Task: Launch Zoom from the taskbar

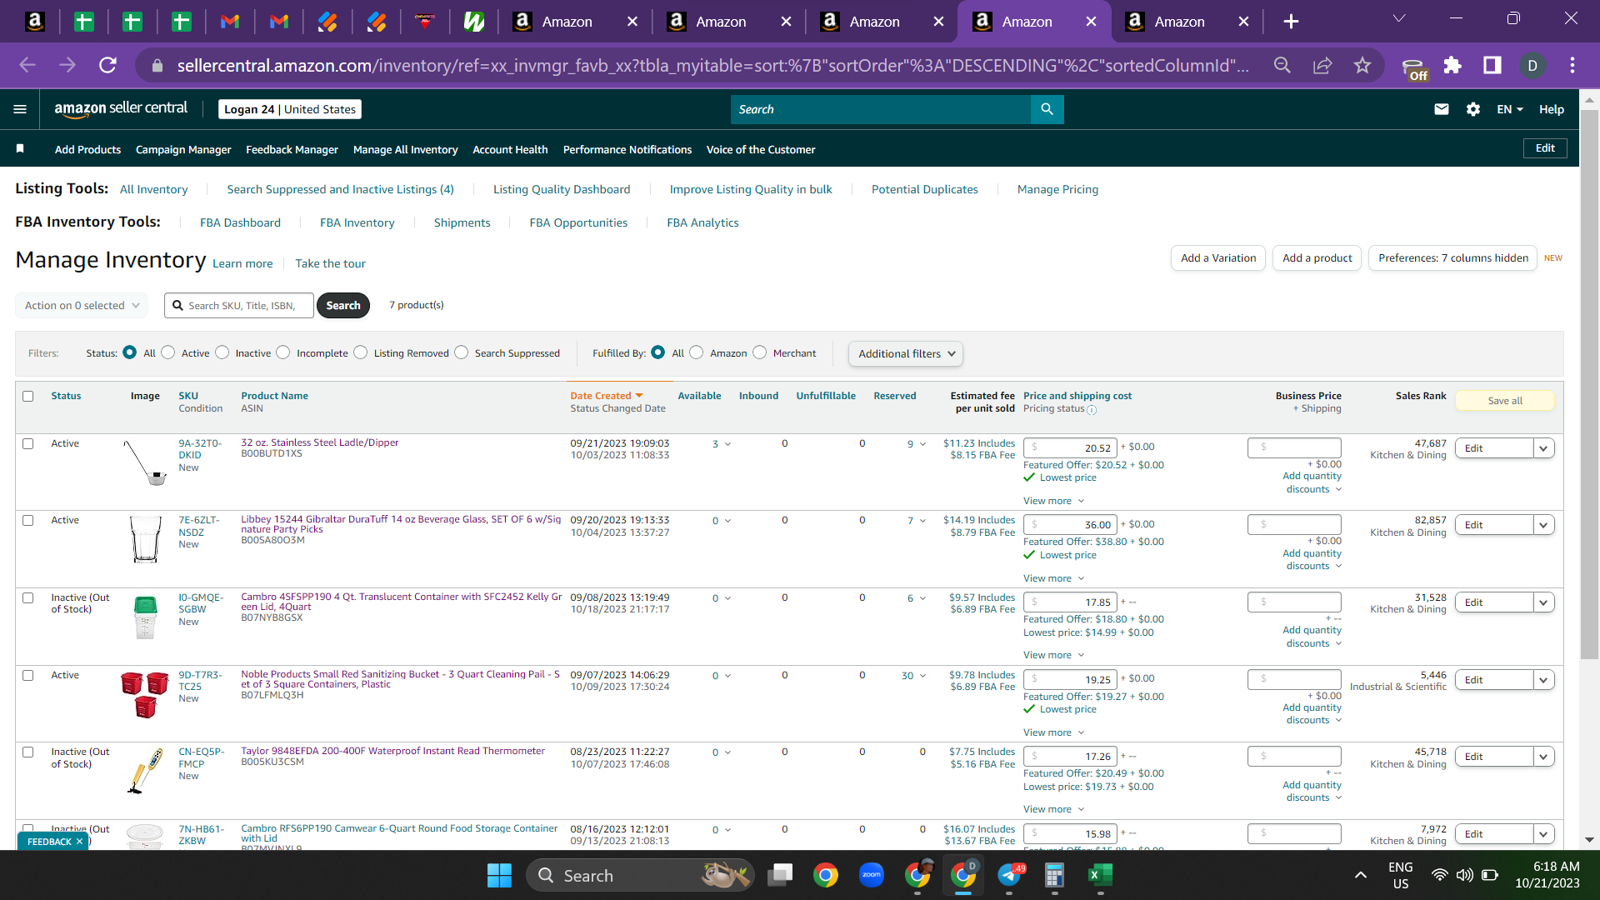Action: tap(872, 875)
